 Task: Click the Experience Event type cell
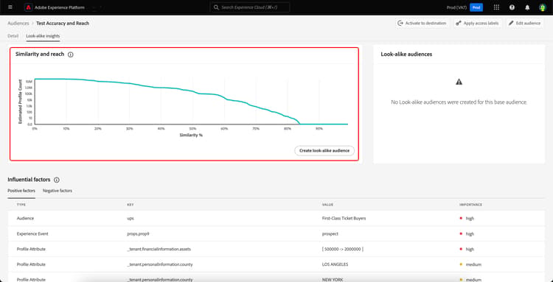32,233
